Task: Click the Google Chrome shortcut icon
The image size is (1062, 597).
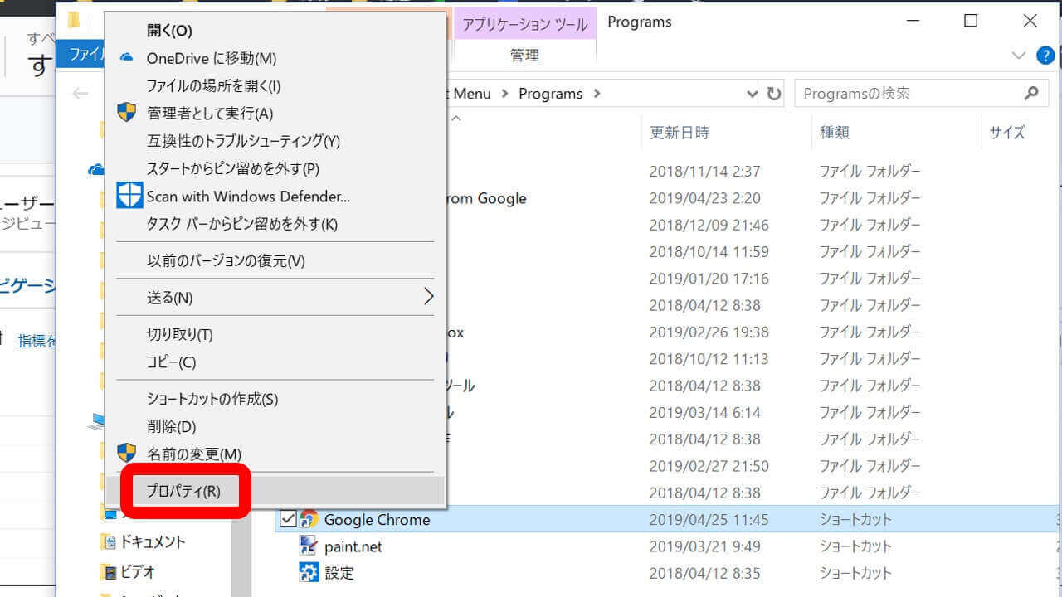Action: tap(309, 520)
